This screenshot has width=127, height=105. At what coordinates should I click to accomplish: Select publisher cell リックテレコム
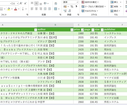(x=115, y=33)
